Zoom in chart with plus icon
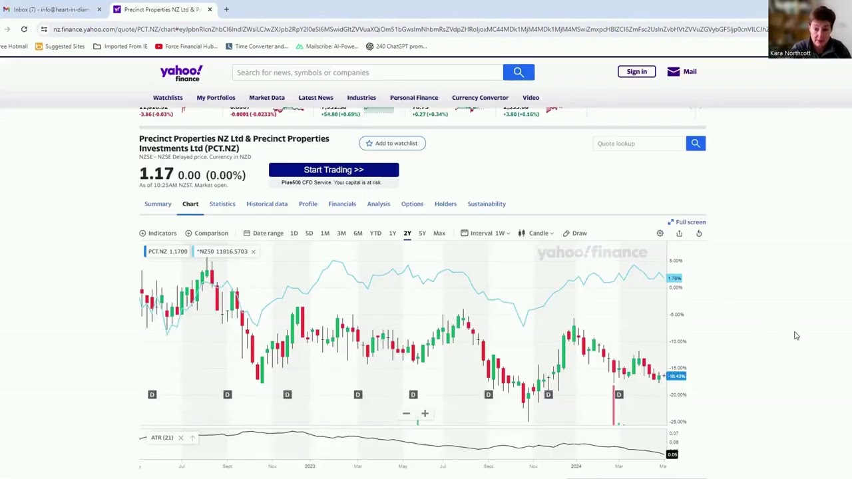852x479 pixels. click(425, 413)
